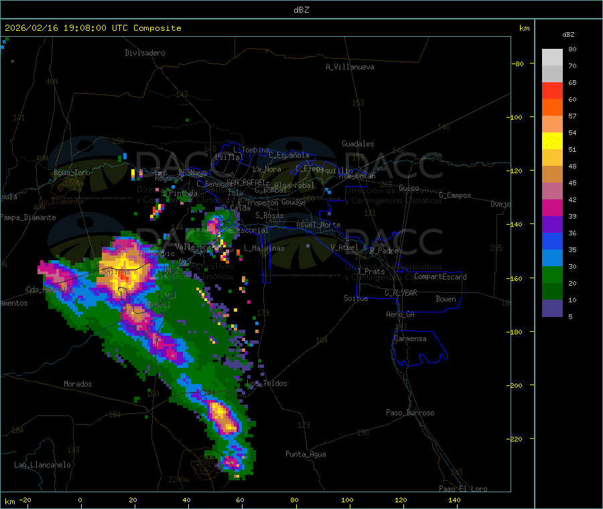The height and width of the screenshot is (509, 603).
Task: Click the 'La_Nora' location label
Action: point(267,169)
